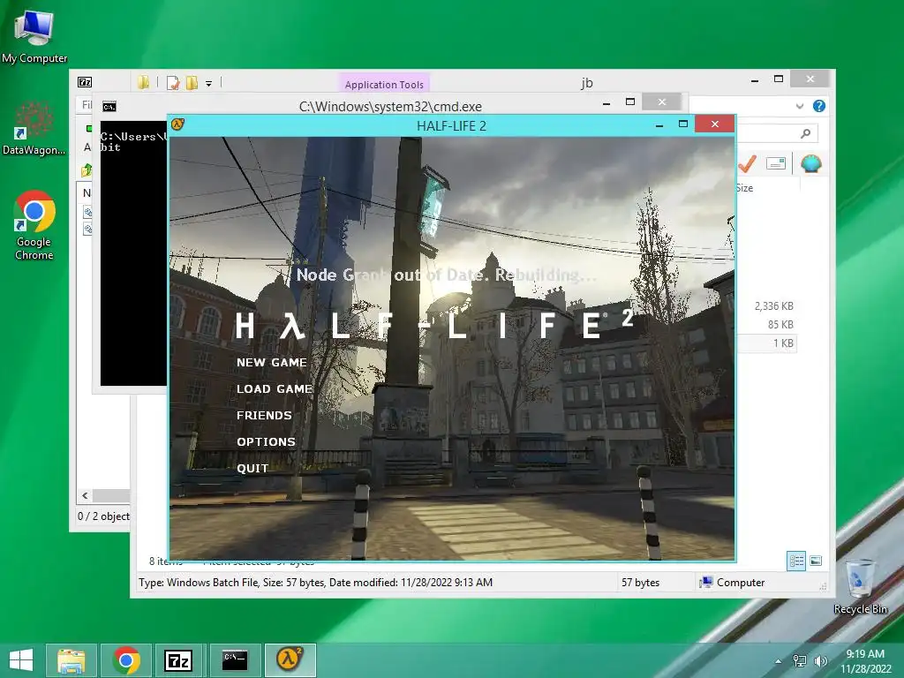Screen dimensions: 904x678
Task: Switch explorer to details view icon
Action: [796, 561]
